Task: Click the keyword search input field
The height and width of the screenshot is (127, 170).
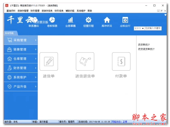Action: pos(153,28)
